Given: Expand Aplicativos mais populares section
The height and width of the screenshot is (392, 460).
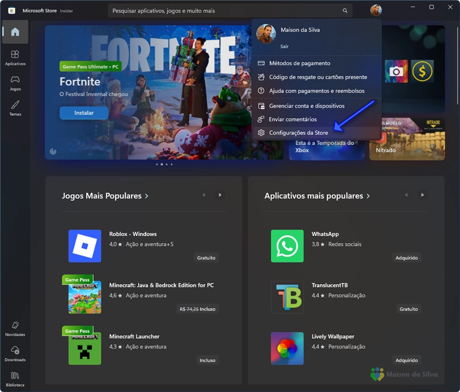Looking at the screenshot, I should click(317, 196).
